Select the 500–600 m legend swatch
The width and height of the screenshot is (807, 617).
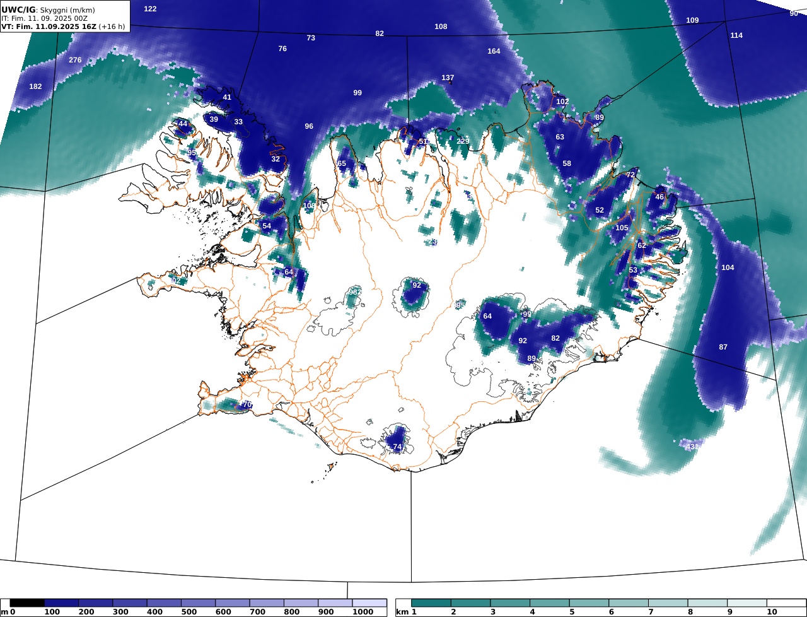[198, 603]
